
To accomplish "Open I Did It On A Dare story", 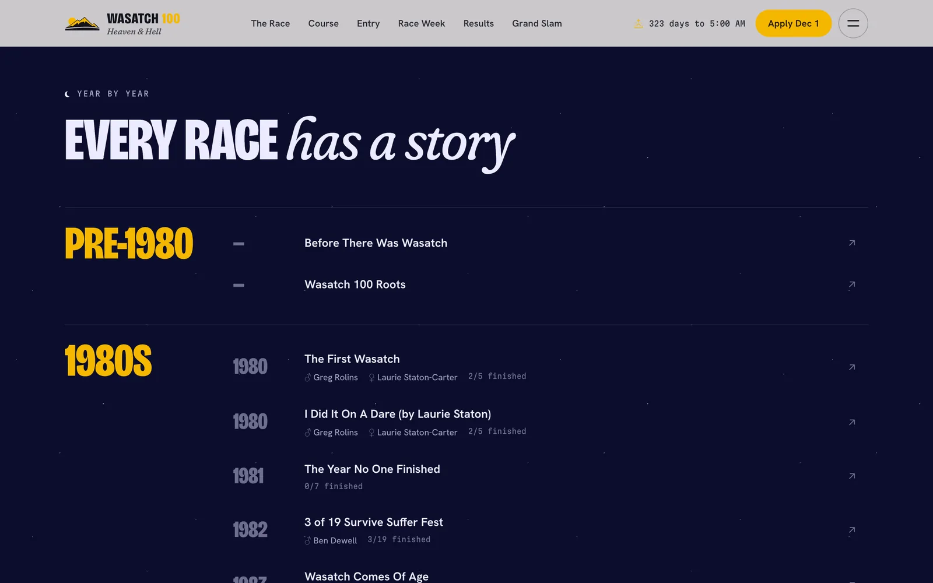I will [x=398, y=414].
